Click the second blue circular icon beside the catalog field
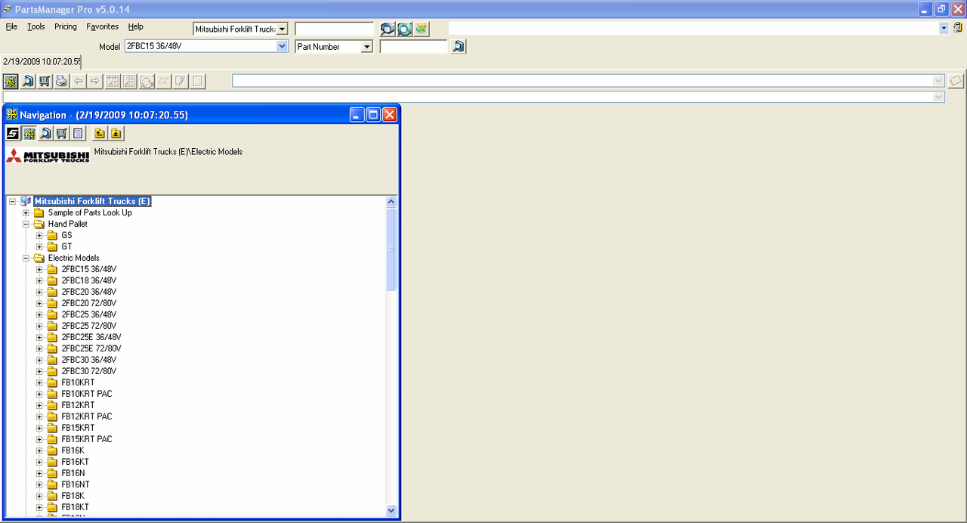 point(404,29)
